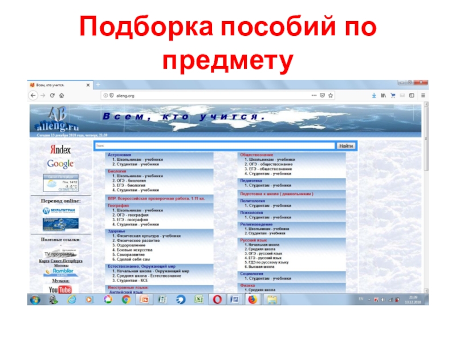Viewport: 456px width, 342px height.
Task: Open the Rambler maps banner
Action: (x=60, y=272)
